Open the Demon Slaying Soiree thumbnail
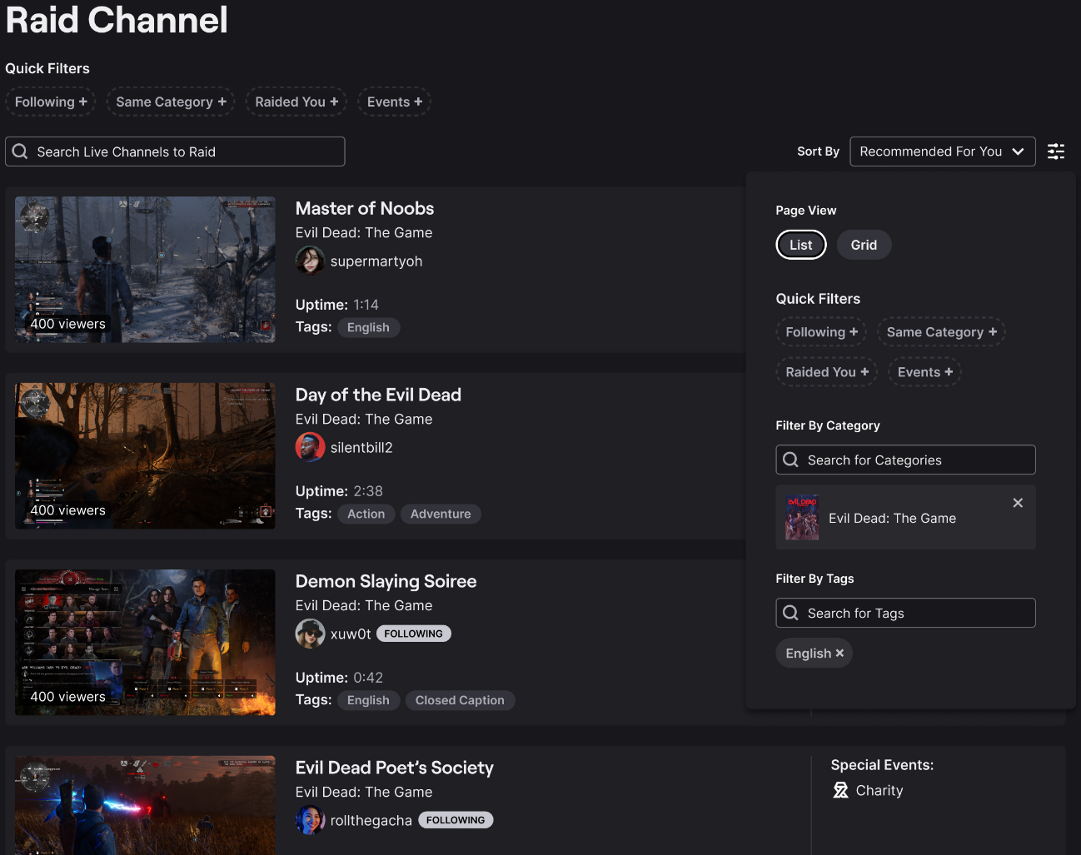The height and width of the screenshot is (855, 1081). (x=145, y=643)
